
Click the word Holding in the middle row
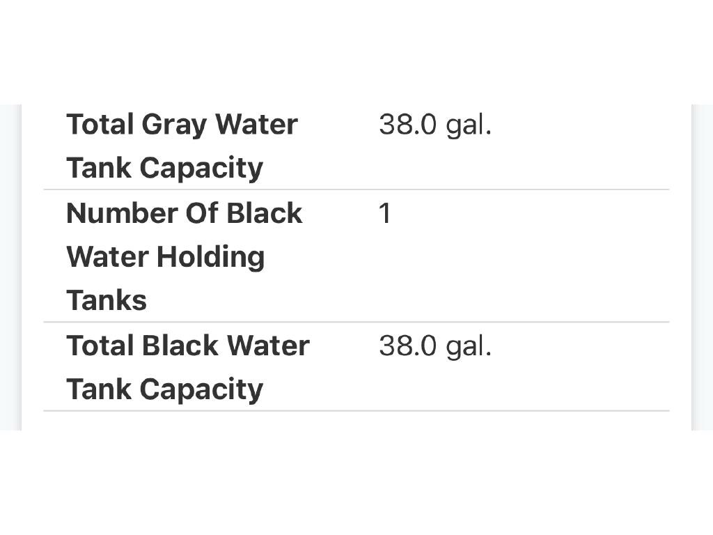(x=210, y=258)
